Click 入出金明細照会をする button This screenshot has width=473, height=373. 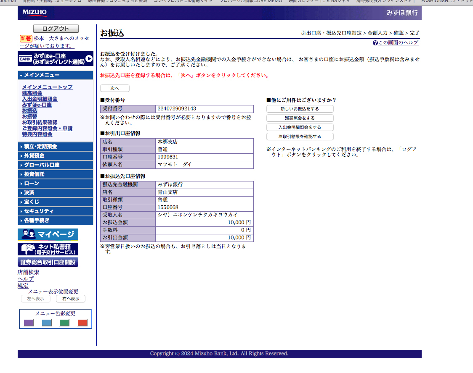300,127
